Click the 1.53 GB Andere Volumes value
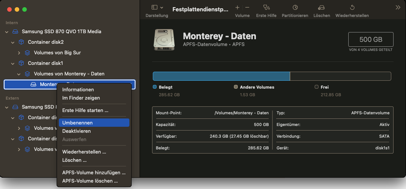 [248, 95]
